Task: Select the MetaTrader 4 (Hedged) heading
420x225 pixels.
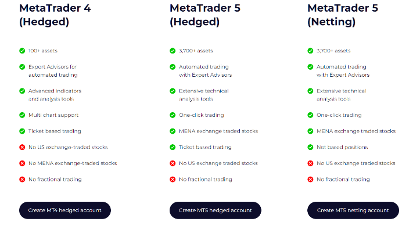Action: (x=55, y=15)
